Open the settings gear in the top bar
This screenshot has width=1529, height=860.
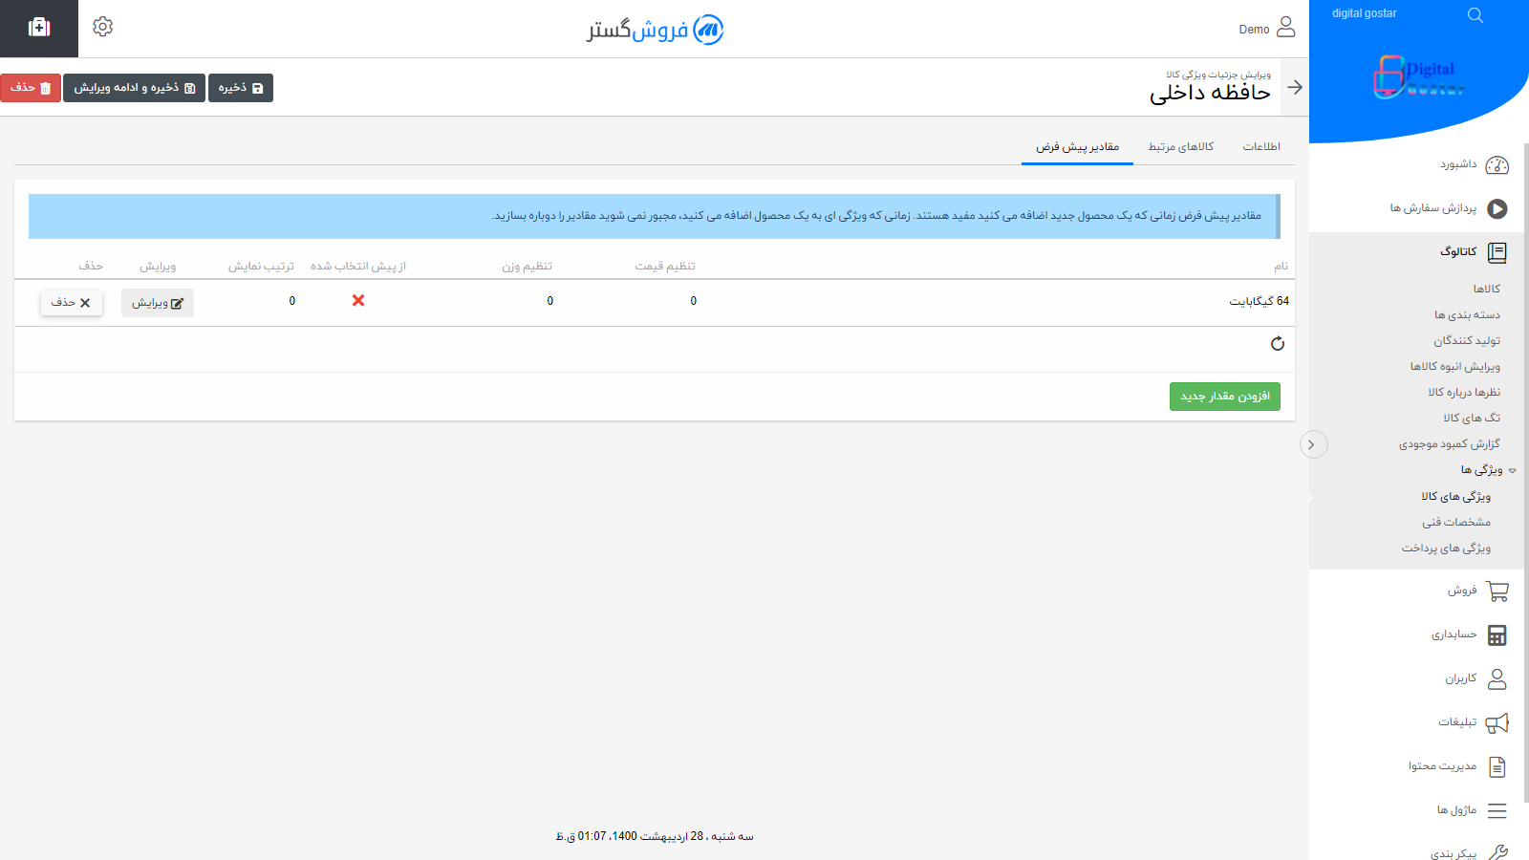[x=102, y=27]
